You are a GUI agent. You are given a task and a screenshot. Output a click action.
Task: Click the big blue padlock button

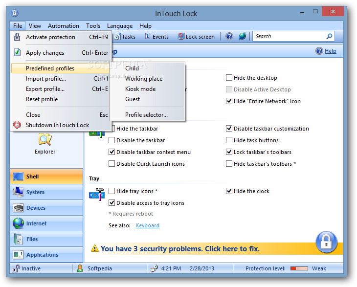click(x=326, y=242)
